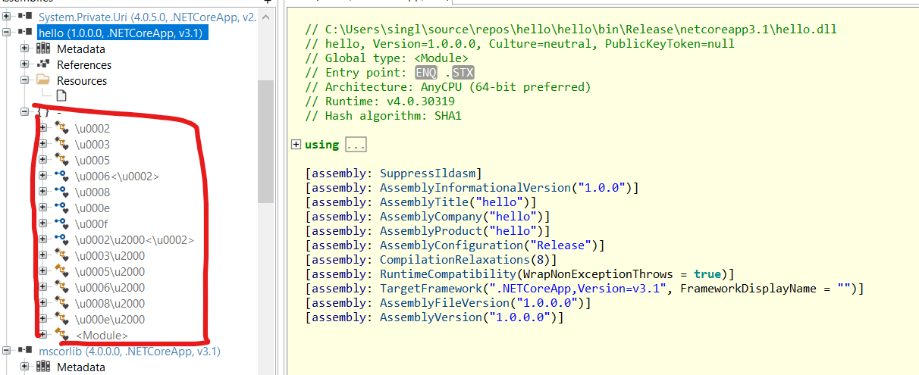The height and width of the screenshot is (375, 919).
Task: Click the collapsed "..." using box
Action: pos(356,144)
